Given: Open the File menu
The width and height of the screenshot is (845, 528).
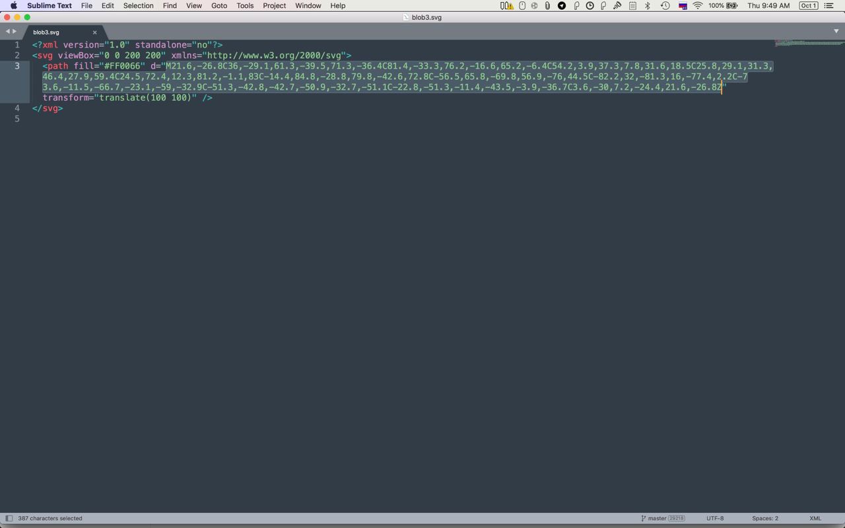Looking at the screenshot, I should tap(86, 5).
